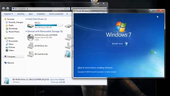Click the Windows 7 logo

pos(121,27)
